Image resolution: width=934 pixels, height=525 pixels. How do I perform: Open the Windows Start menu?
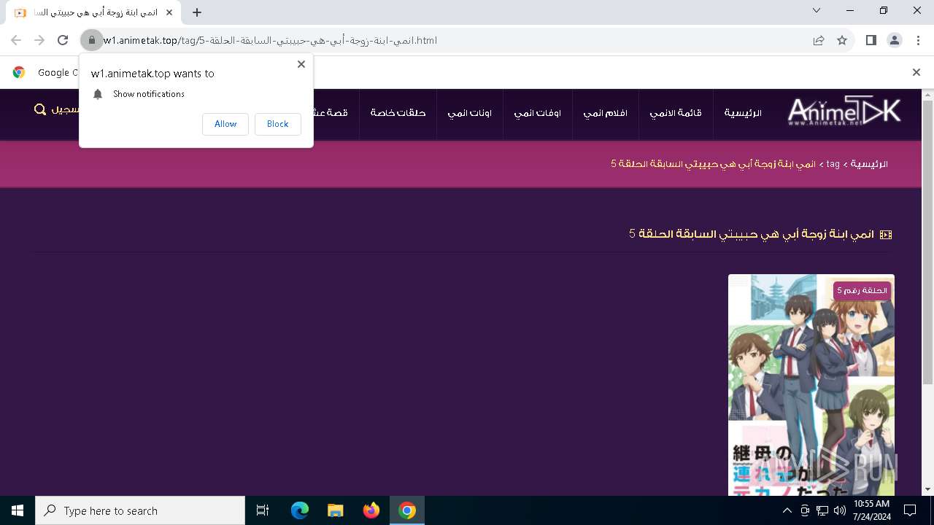[18, 510]
